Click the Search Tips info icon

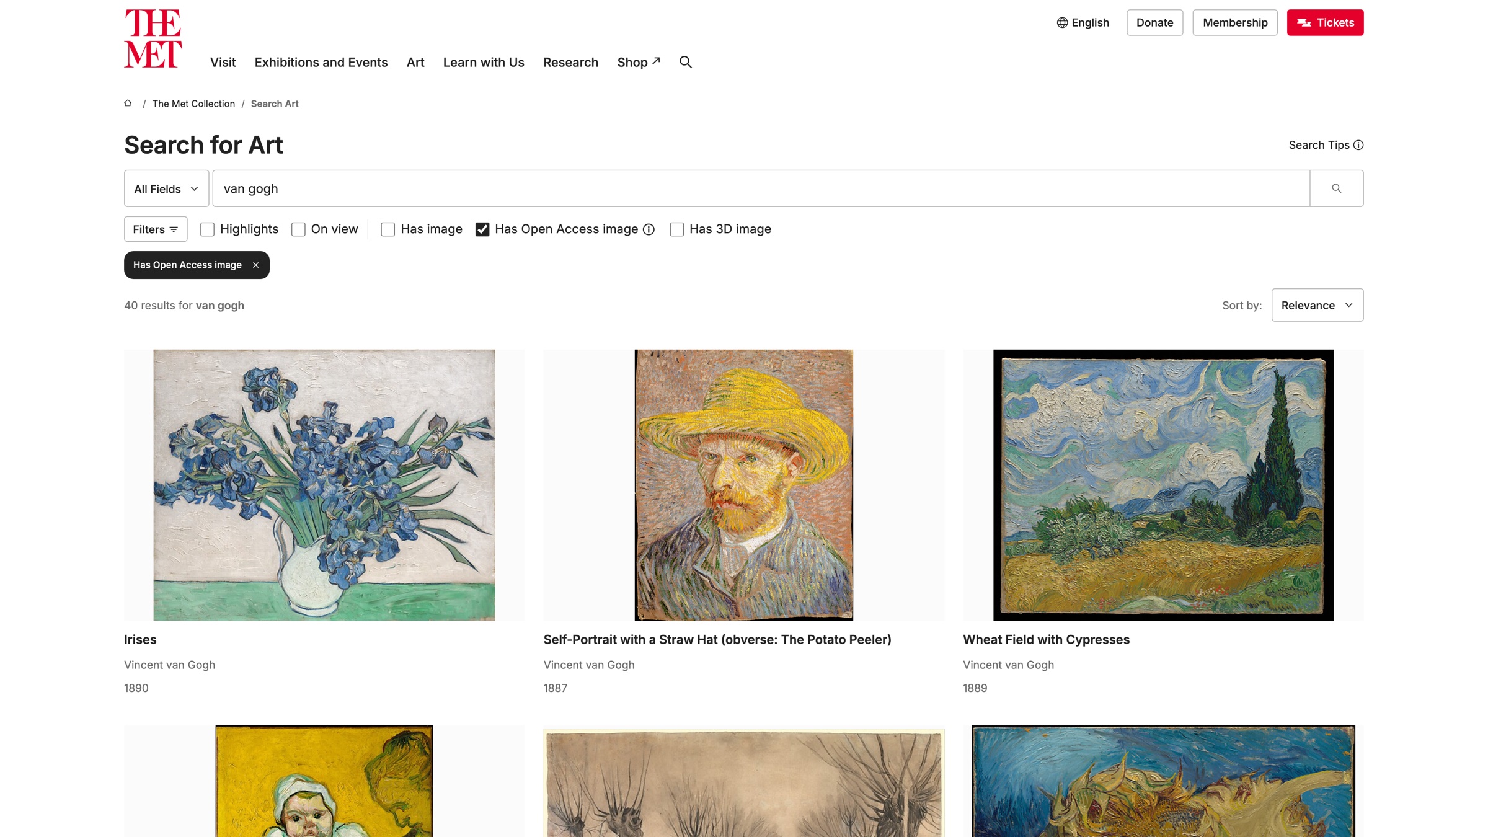click(1358, 145)
